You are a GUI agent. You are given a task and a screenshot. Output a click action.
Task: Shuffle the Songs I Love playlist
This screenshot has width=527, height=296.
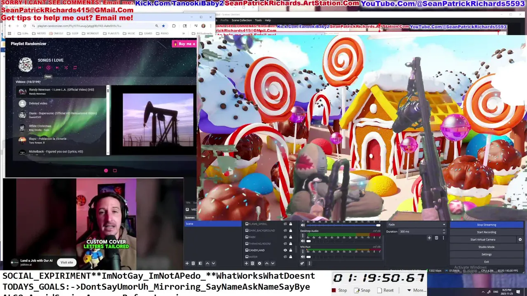66,68
